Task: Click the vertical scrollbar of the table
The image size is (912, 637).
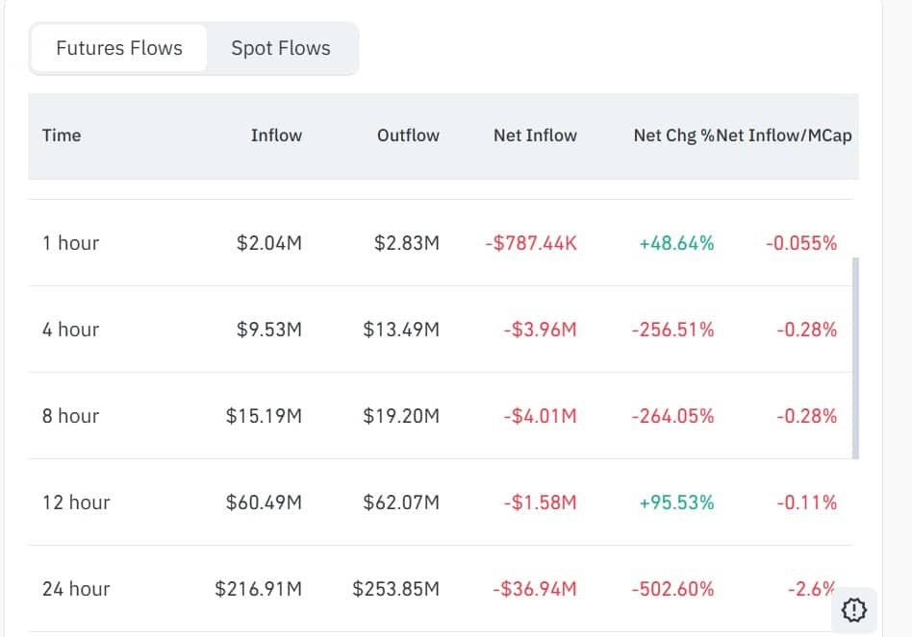Action: (x=855, y=357)
